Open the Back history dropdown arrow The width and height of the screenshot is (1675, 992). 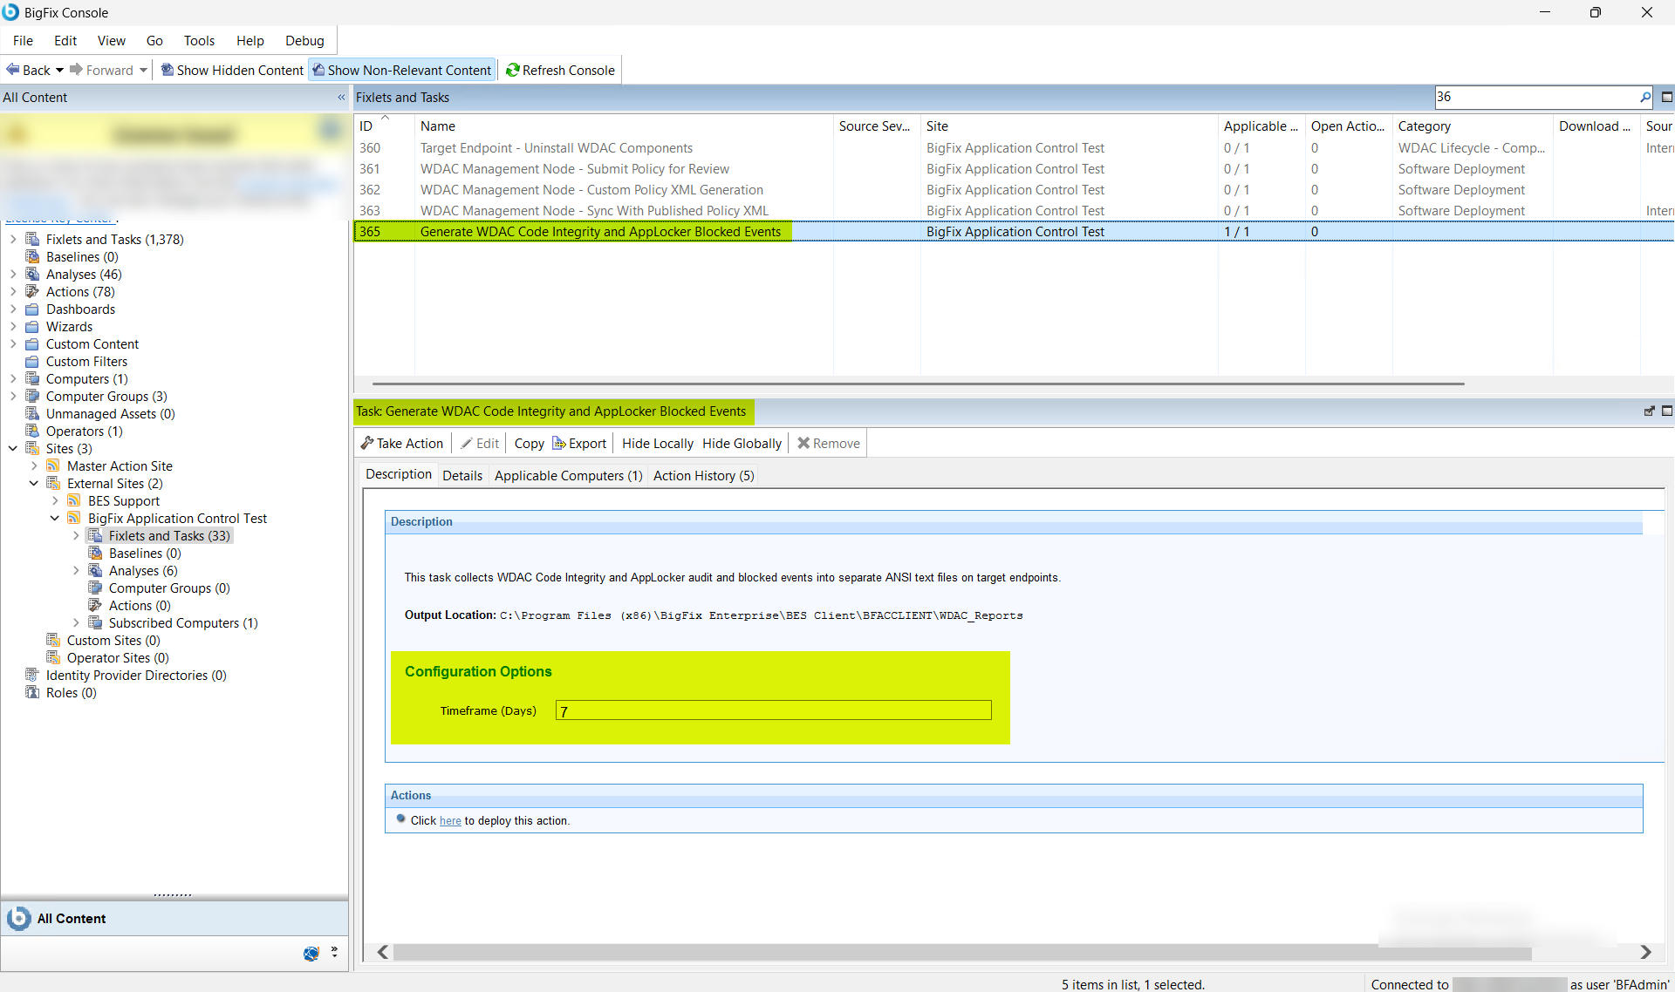click(x=59, y=70)
